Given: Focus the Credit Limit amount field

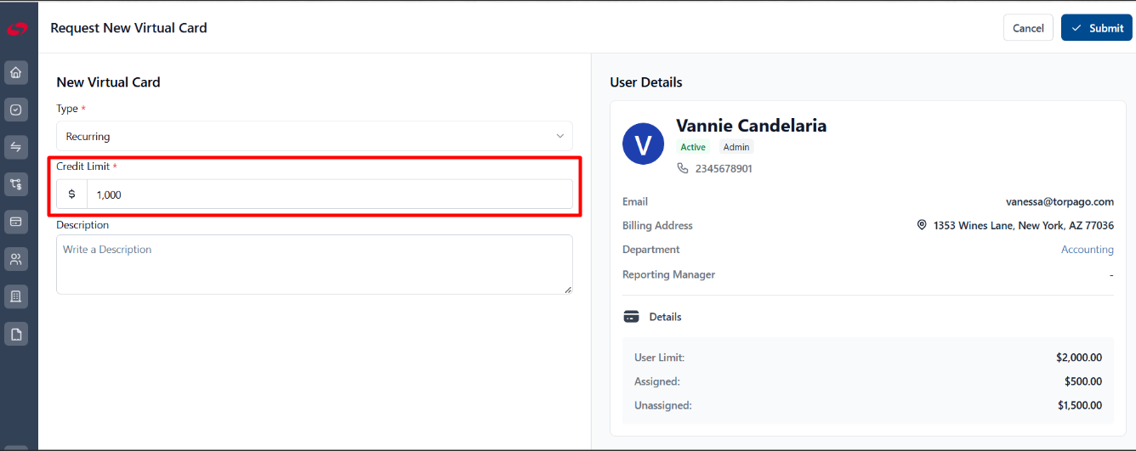Looking at the screenshot, I should 330,194.
